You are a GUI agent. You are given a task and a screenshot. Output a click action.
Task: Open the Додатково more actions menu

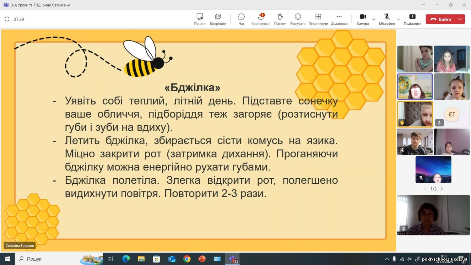[339, 19]
